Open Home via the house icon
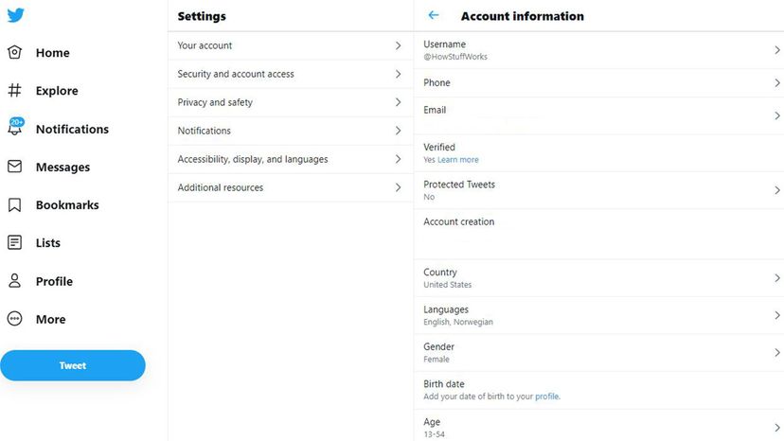Image resolution: width=784 pixels, height=441 pixels. pos(14,52)
